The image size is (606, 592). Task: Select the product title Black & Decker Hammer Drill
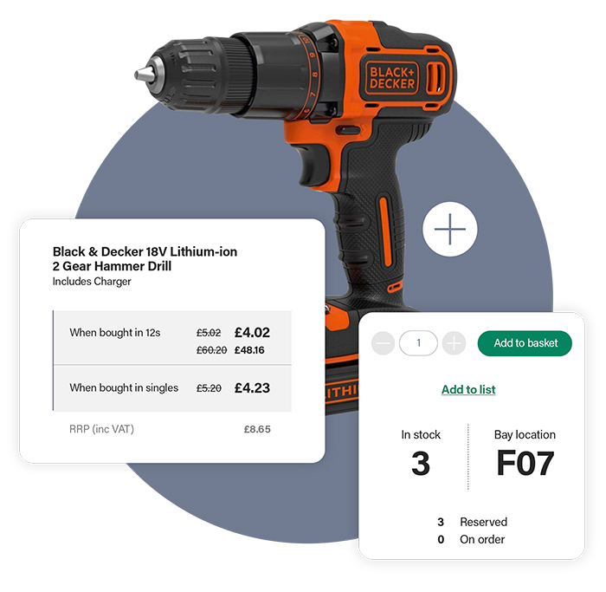coord(145,259)
